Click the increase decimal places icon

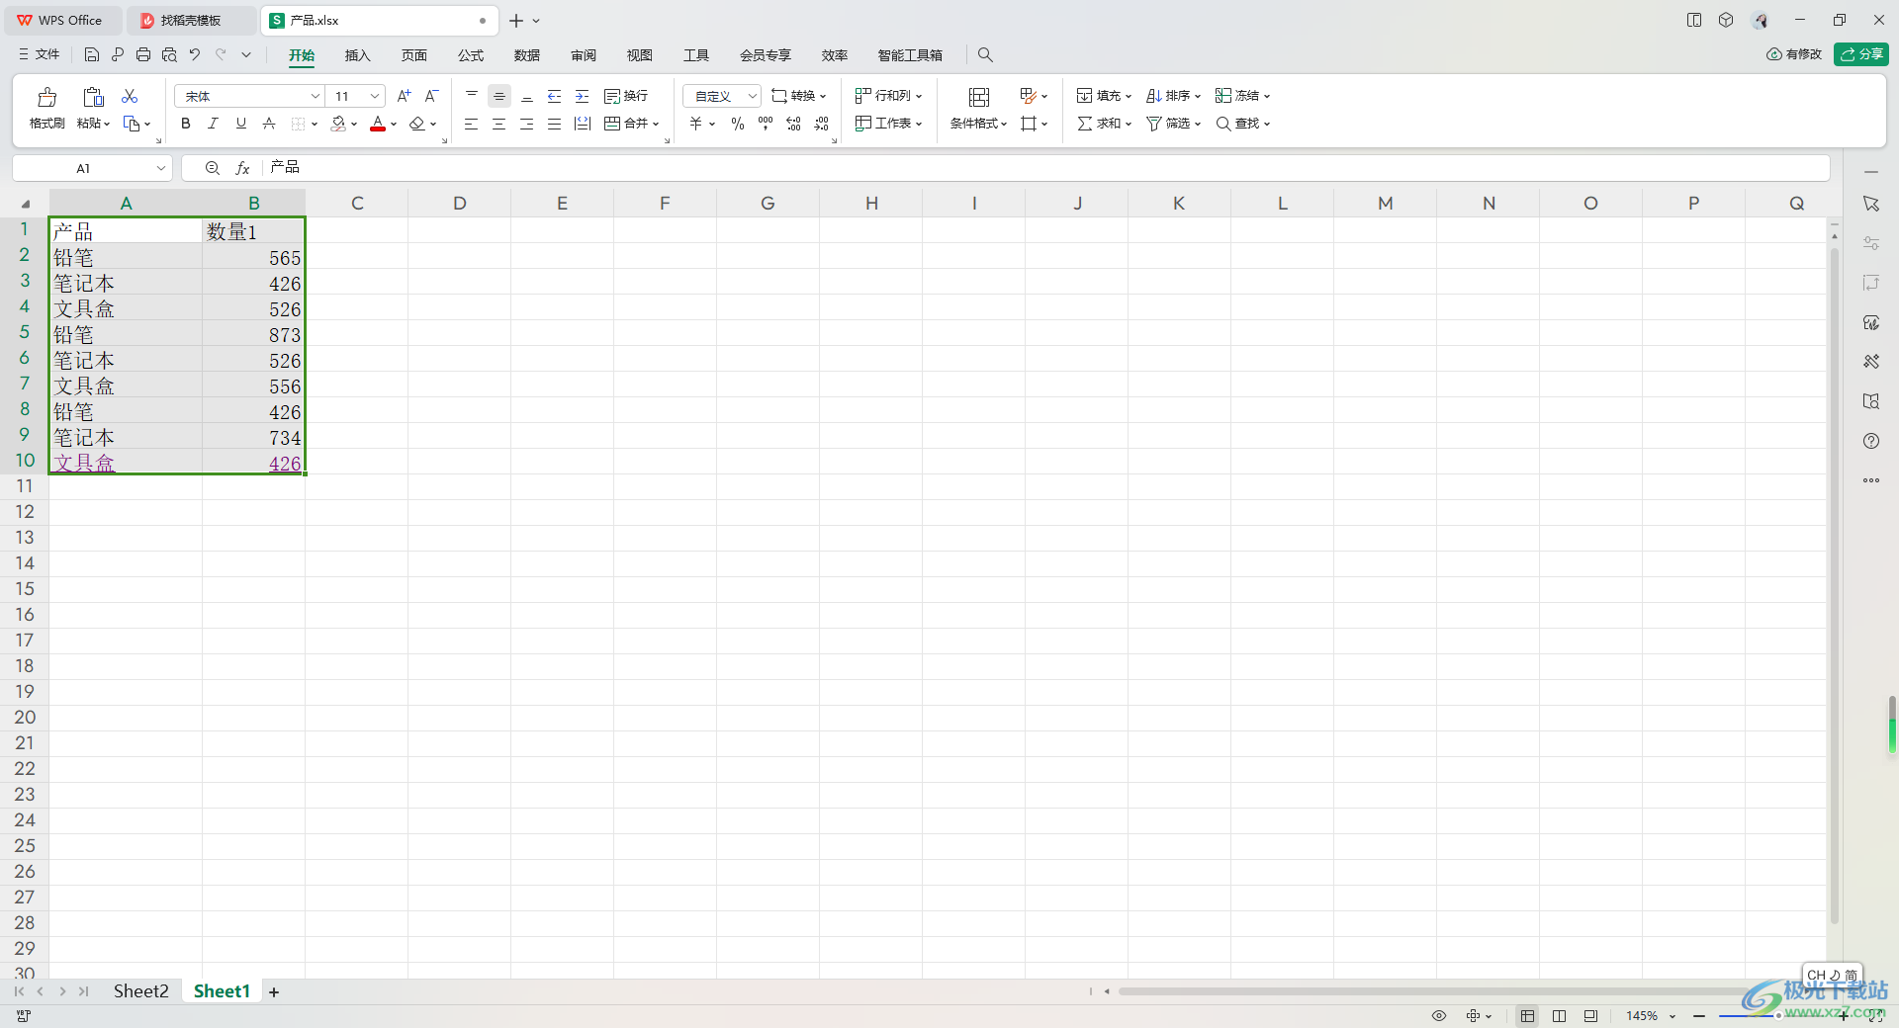793,124
